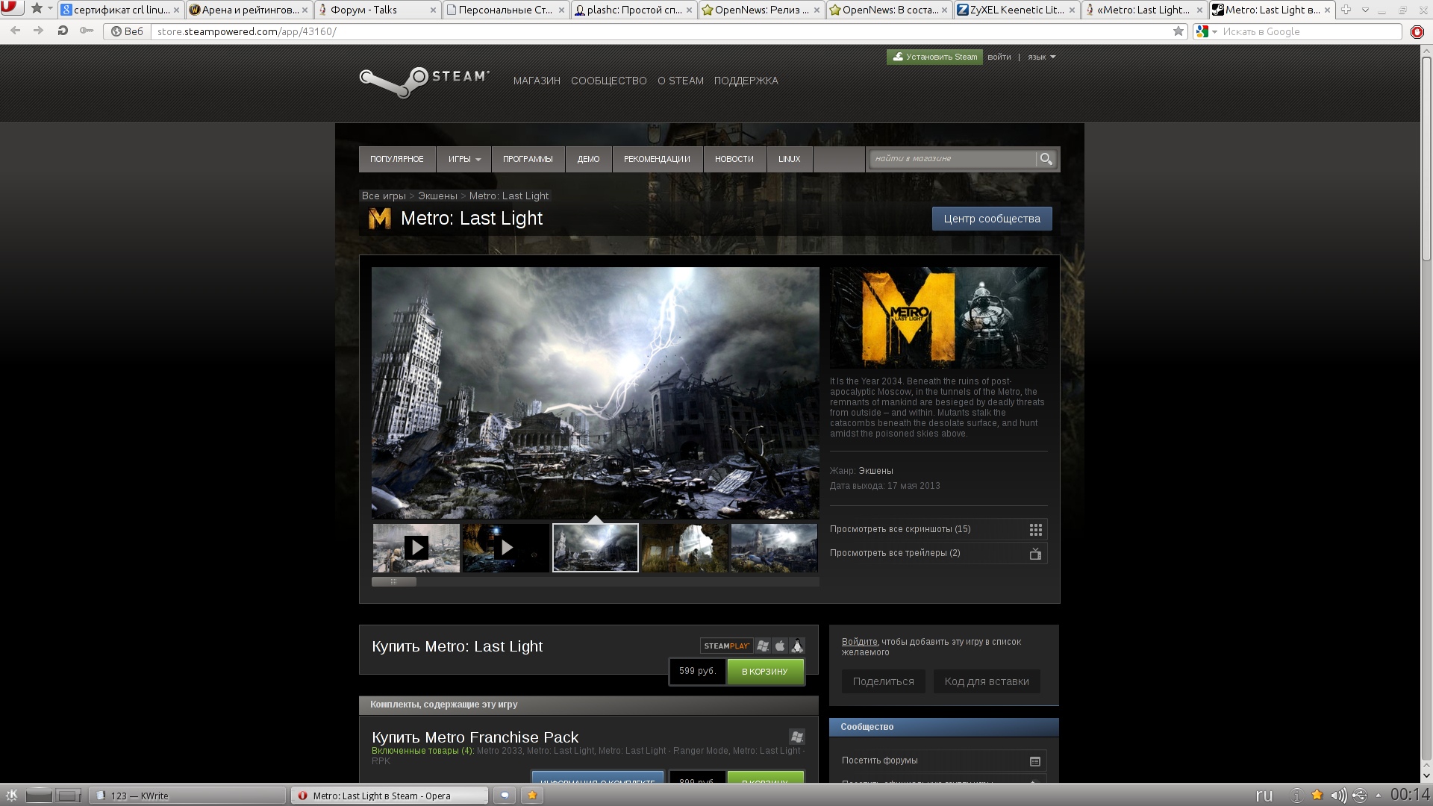Open the ДЕМО store tab

click(588, 159)
